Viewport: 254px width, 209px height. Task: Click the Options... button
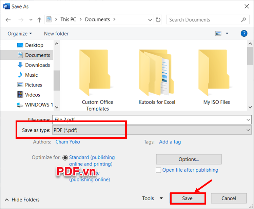pos(189,159)
